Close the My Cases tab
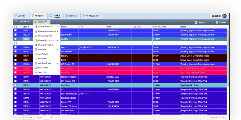 coord(46,14)
